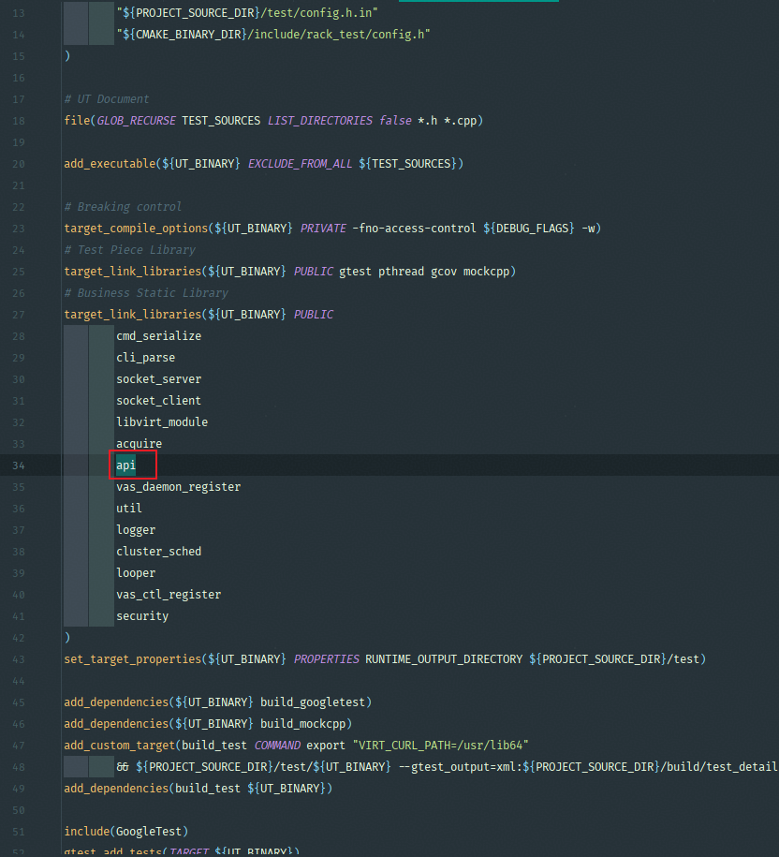779x857 pixels.
Task: Click LIST_DIRECTORIES keyword
Action: pyautogui.click(x=320, y=121)
